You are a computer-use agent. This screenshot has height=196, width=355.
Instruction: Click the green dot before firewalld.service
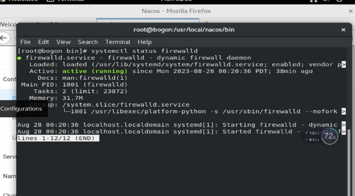click(x=19, y=58)
